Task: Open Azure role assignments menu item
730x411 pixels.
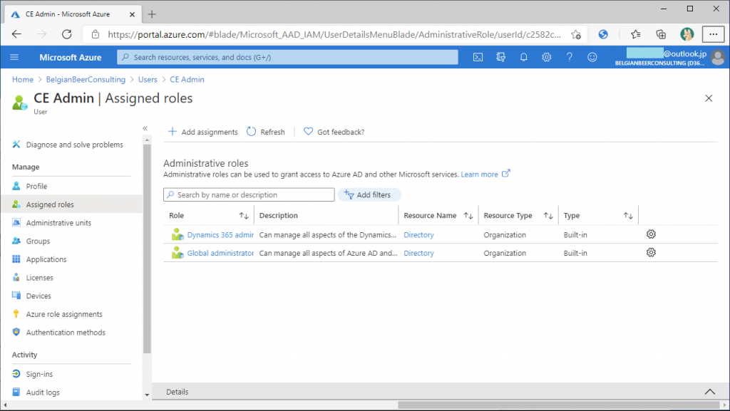Action: (63, 314)
